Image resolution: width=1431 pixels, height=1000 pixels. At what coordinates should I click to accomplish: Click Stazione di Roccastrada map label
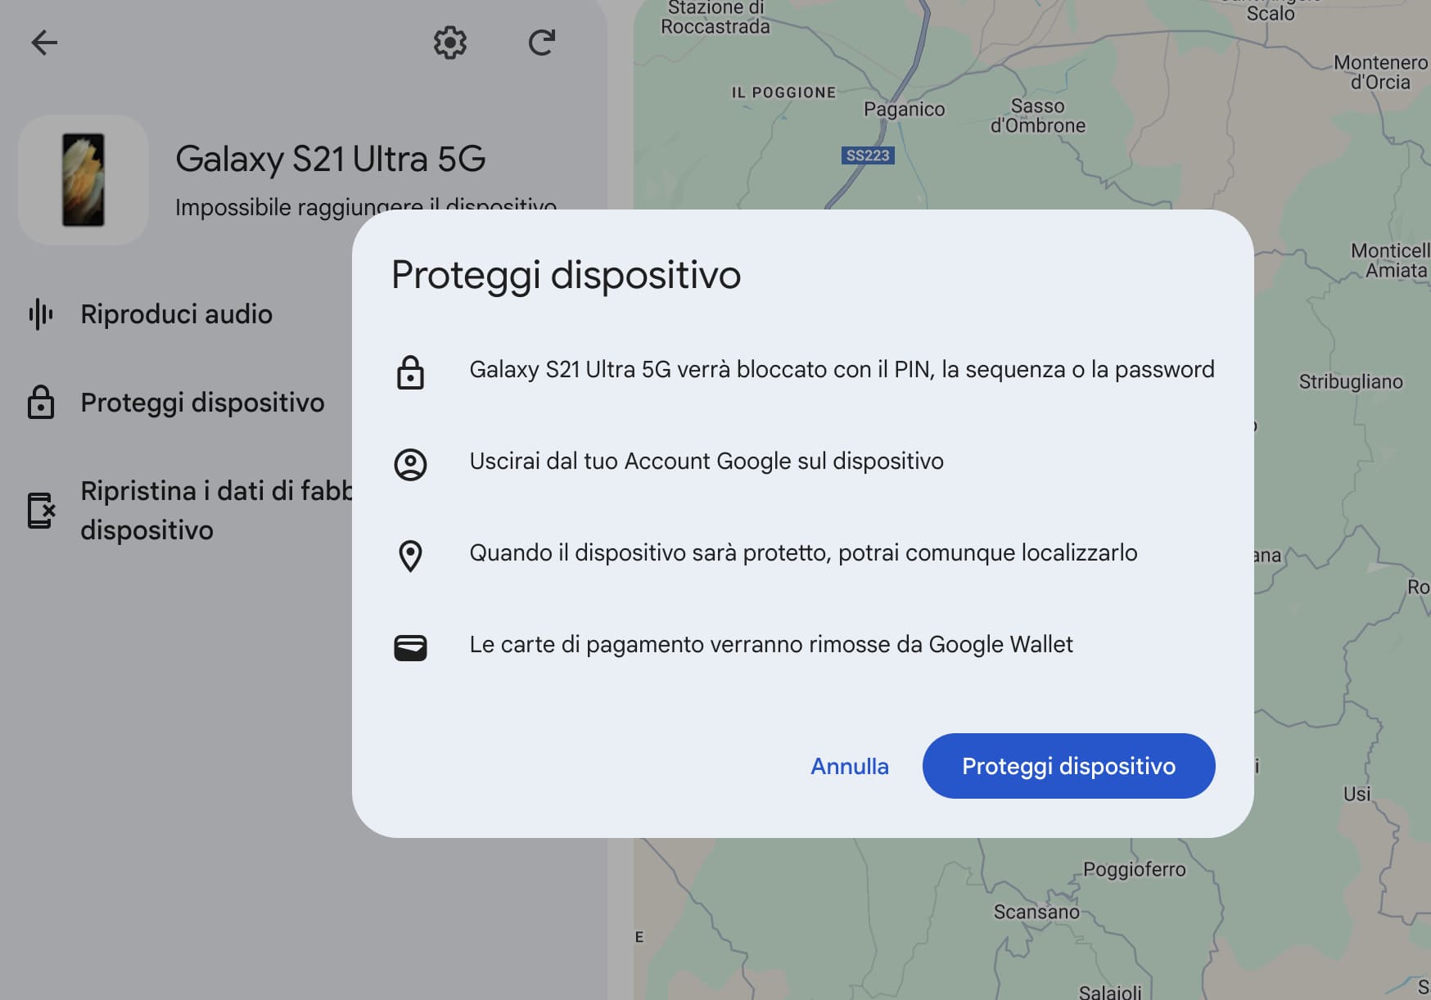point(715,18)
